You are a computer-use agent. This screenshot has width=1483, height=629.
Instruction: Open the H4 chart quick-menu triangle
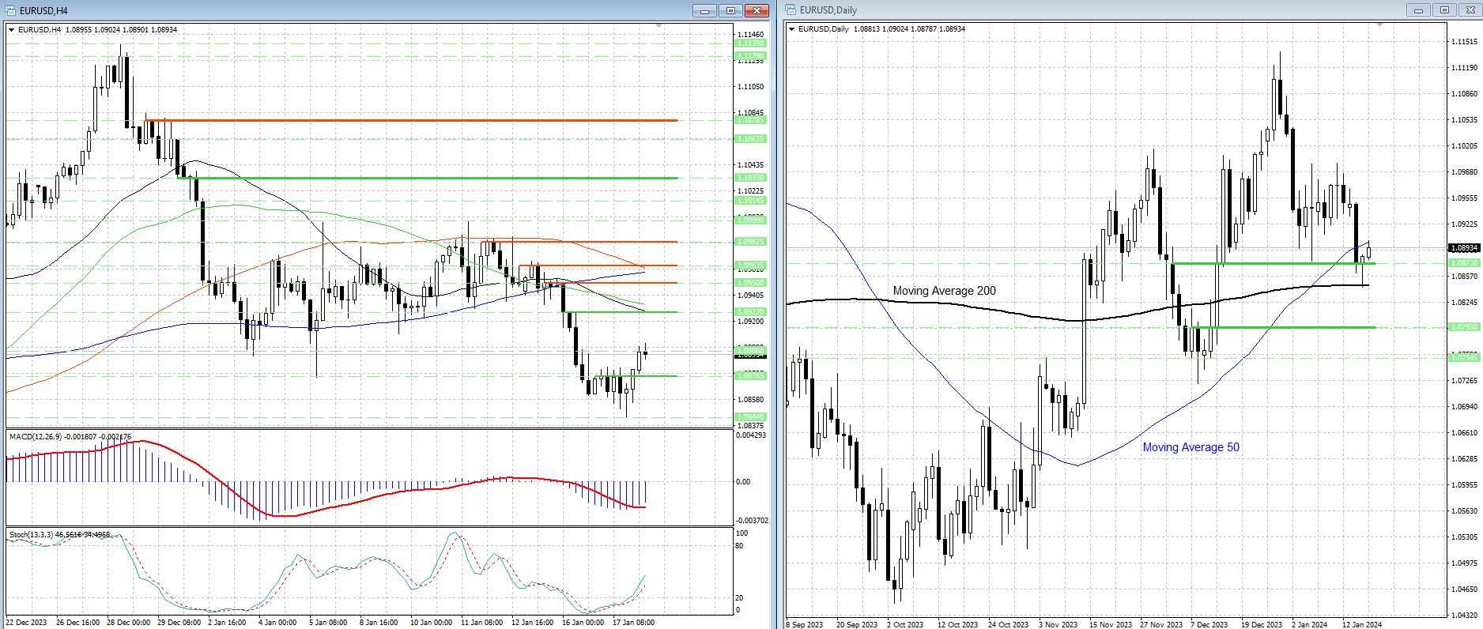12,30
